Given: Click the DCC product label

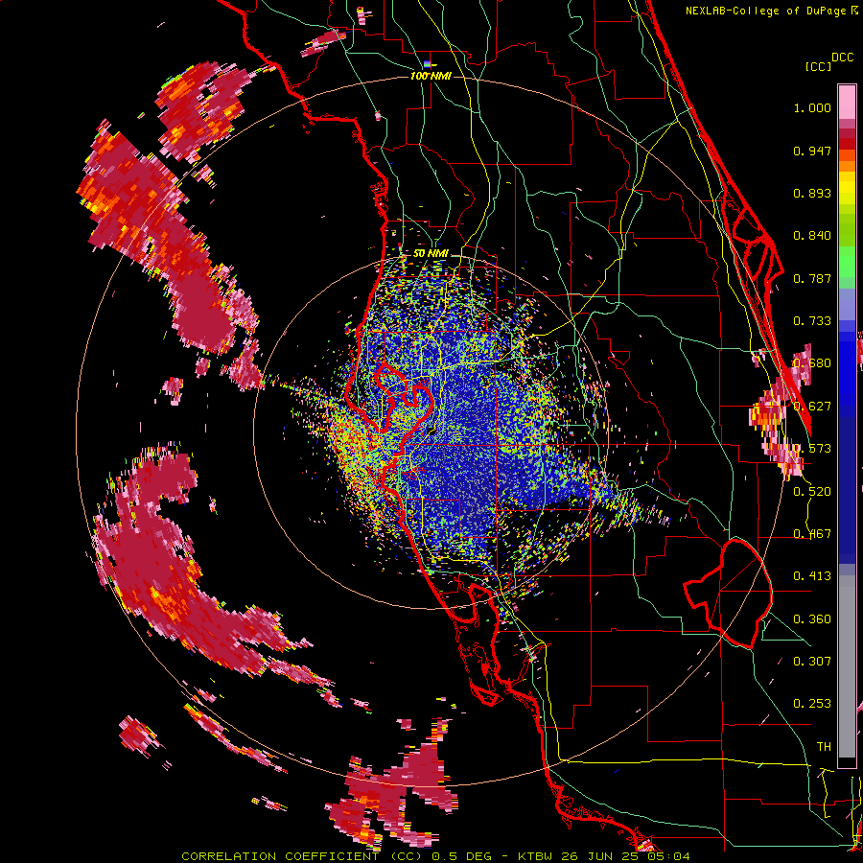Looking at the screenshot, I should click(843, 58).
